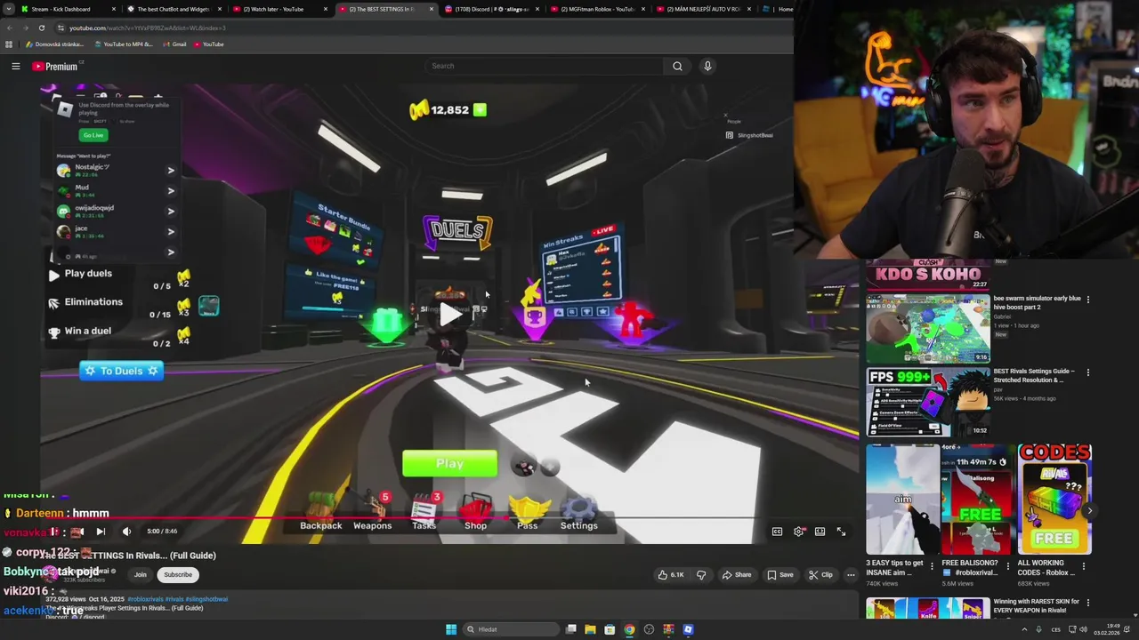The width and height of the screenshot is (1139, 640).
Task: Click the YouTube search magnifier button
Action: tap(677, 66)
